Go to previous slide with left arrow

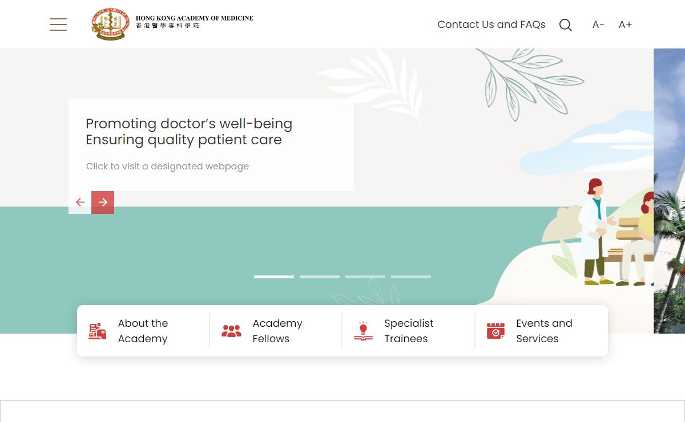click(80, 202)
